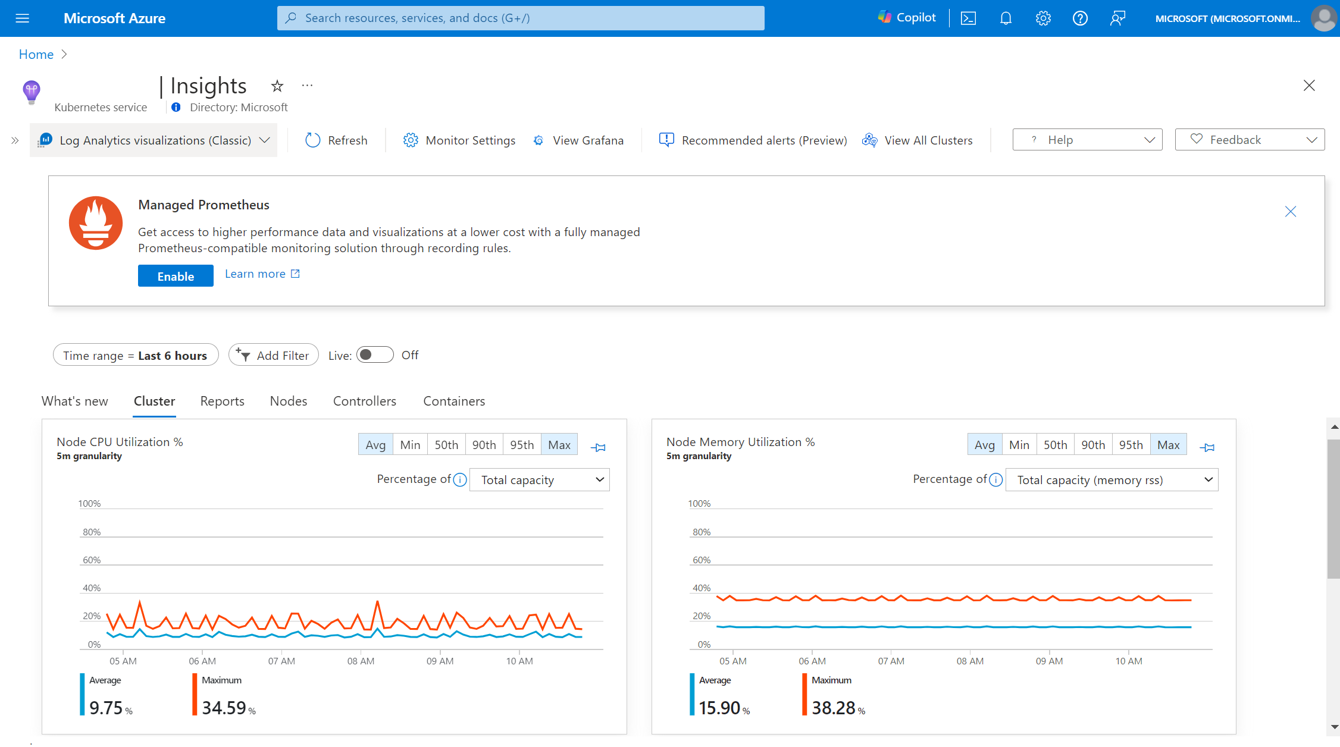The height and width of the screenshot is (747, 1340).
Task: Click the Managed Prometheus Enable button
Action: (175, 275)
